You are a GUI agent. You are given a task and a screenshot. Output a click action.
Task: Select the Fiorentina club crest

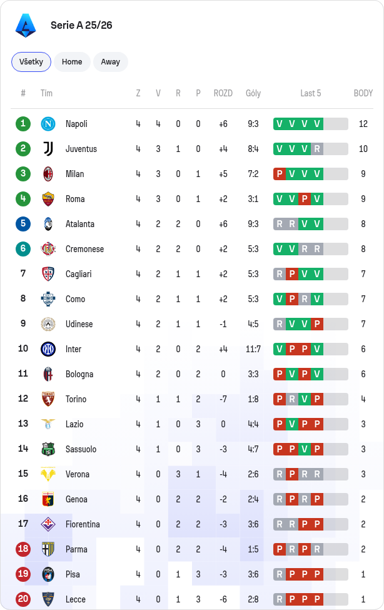(x=48, y=524)
